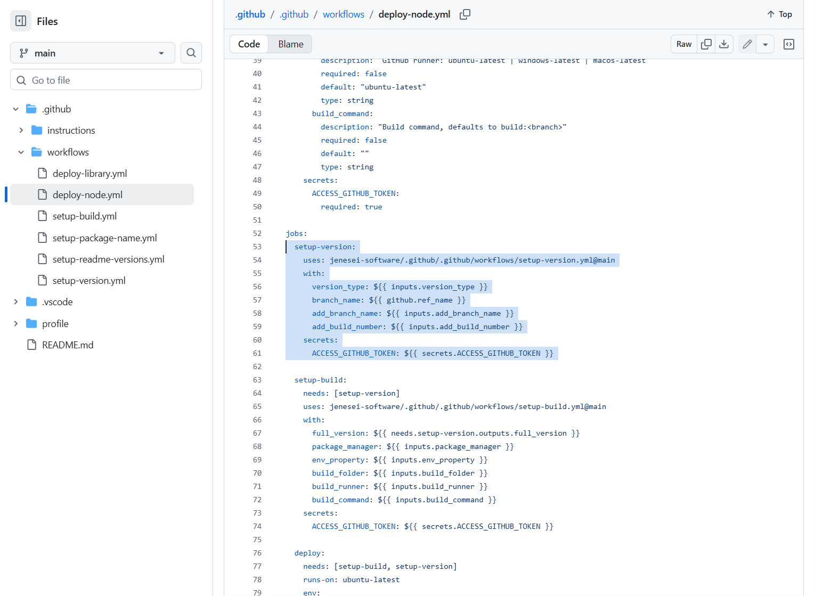Viewport: 815px width, 596px height.
Task: Open setup-readme-versions.yml file
Action: [108, 259]
